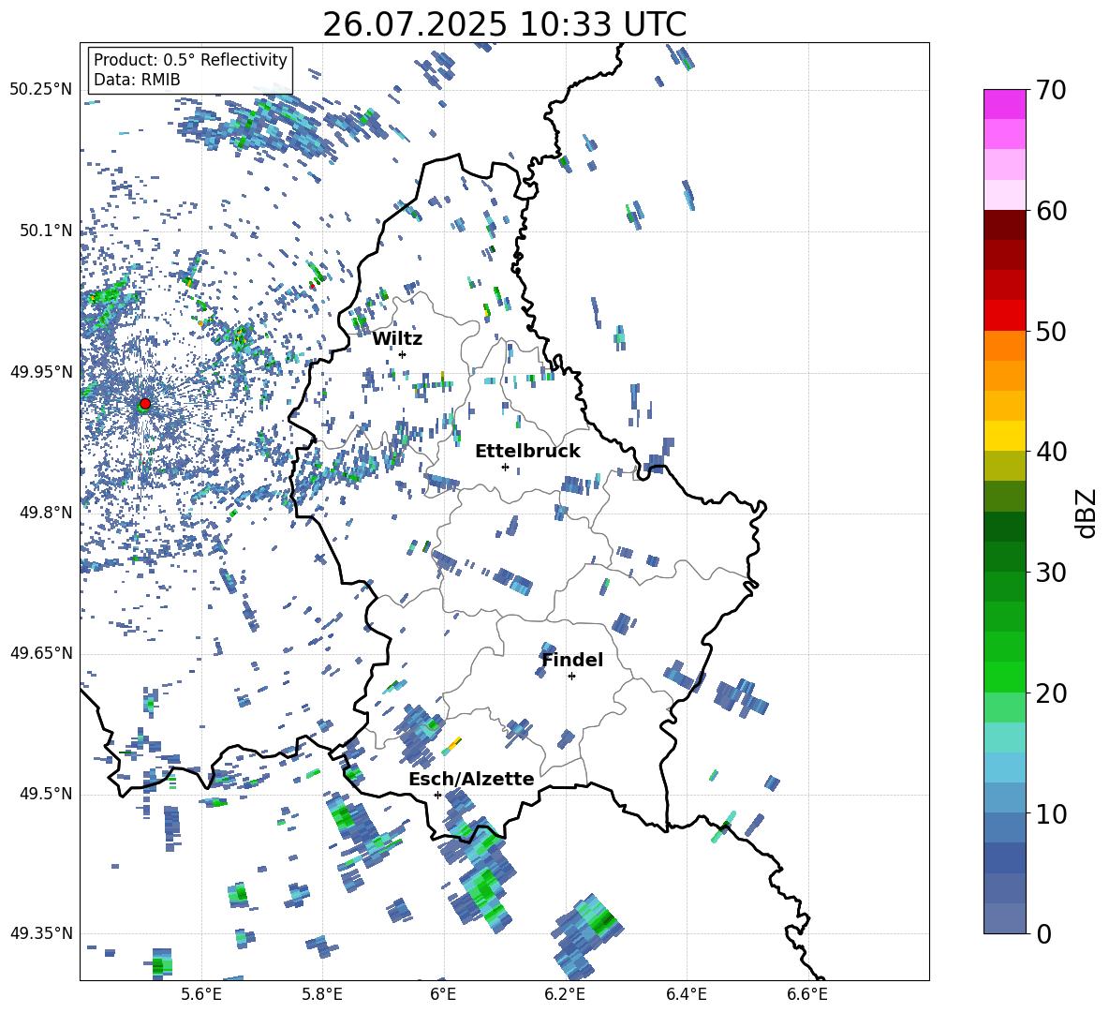The width and height of the screenshot is (1109, 1013).
Task: Click the Ettelbruck city label
Action: [x=527, y=452]
